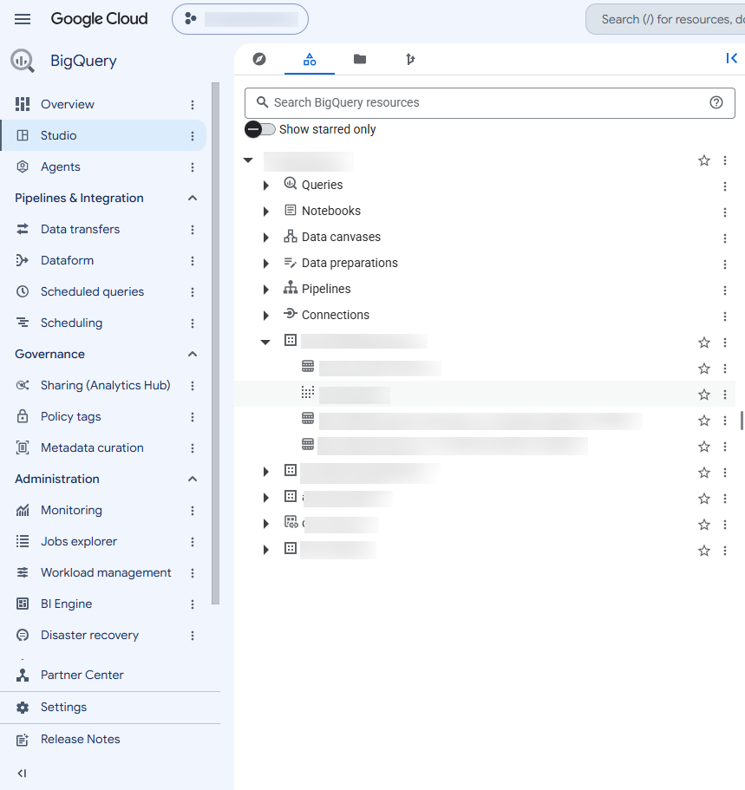Collapse the BigQuery sidebar with bottom arrow
The width and height of the screenshot is (745, 790).
coord(22,774)
